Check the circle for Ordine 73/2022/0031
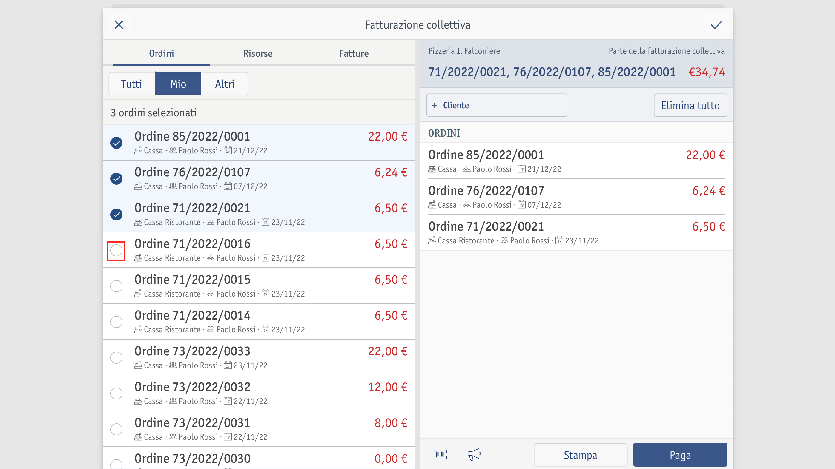 [x=116, y=429]
